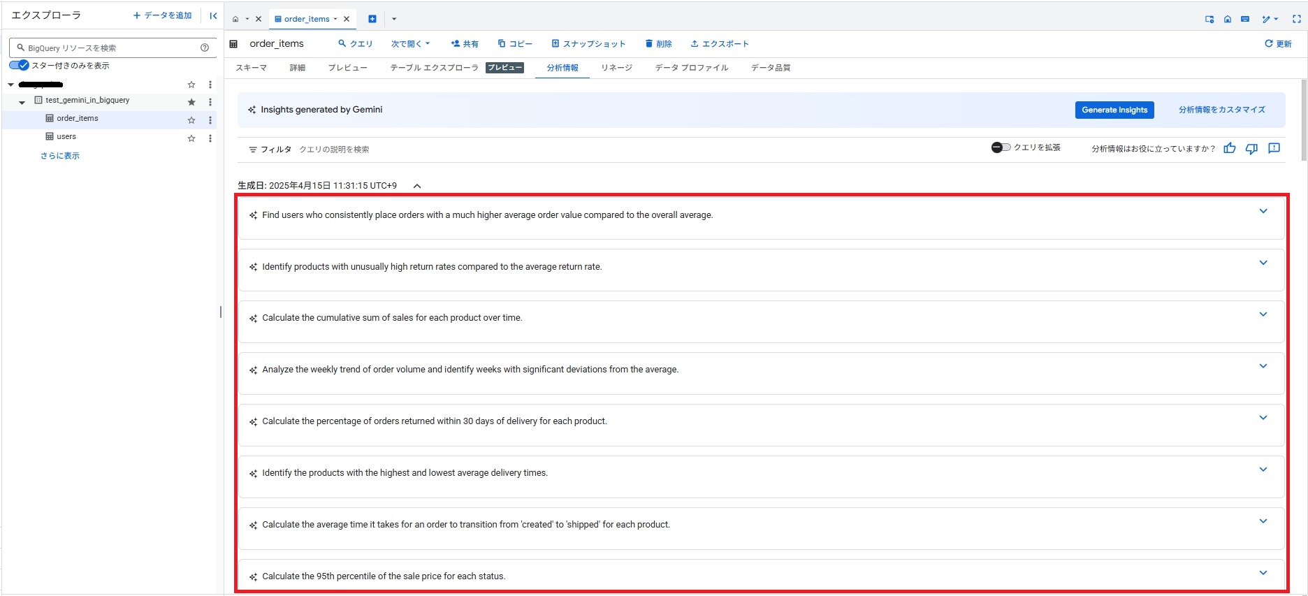Click the さらに表示 link
Image resolution: width=1308 pixels, height=596 pixels.
pyautogui.click(x=60, y=156)
